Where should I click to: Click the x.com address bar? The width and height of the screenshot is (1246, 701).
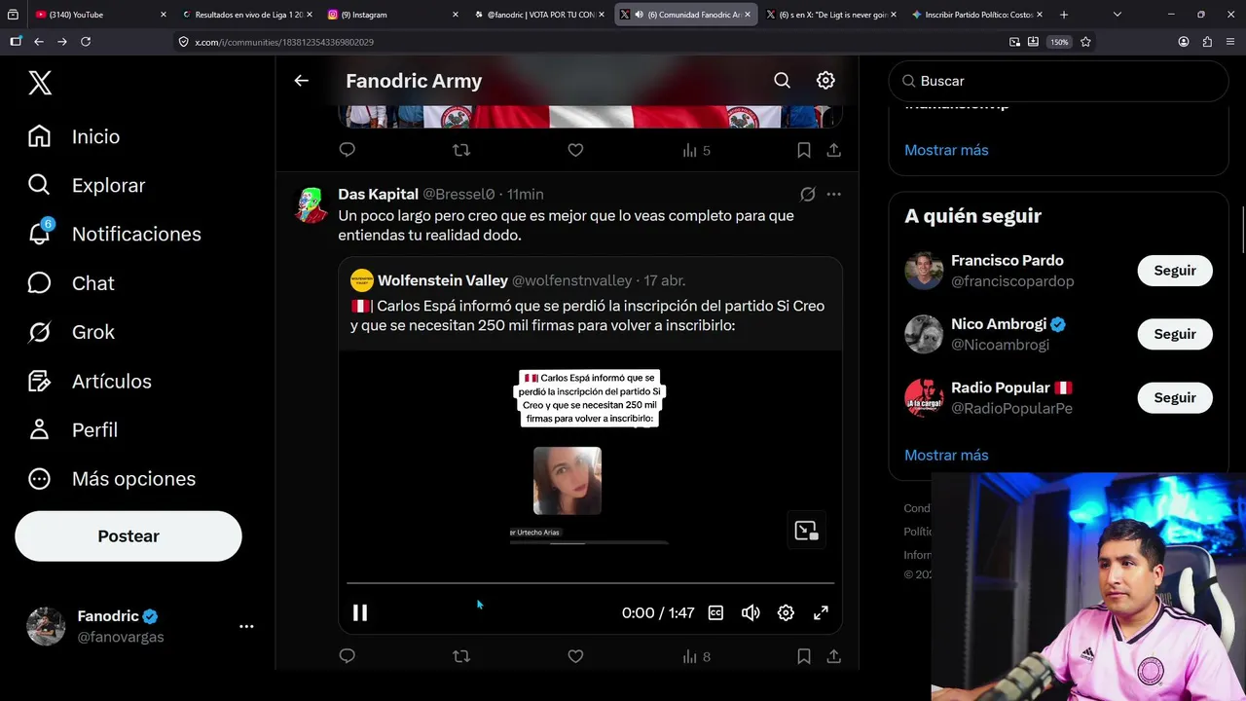(x=584, y=42)
